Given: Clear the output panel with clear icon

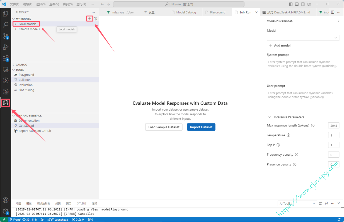Looking at the screenshot, I should [320, 203].
